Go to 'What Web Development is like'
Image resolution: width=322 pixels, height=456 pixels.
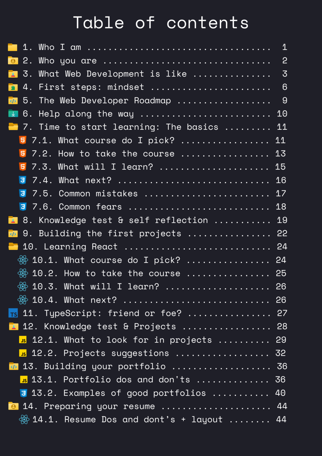[112, 74]
